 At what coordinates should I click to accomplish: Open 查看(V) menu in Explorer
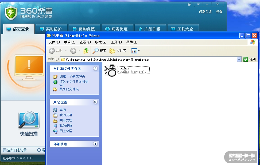pyautogui.click(x=85, y=42)
